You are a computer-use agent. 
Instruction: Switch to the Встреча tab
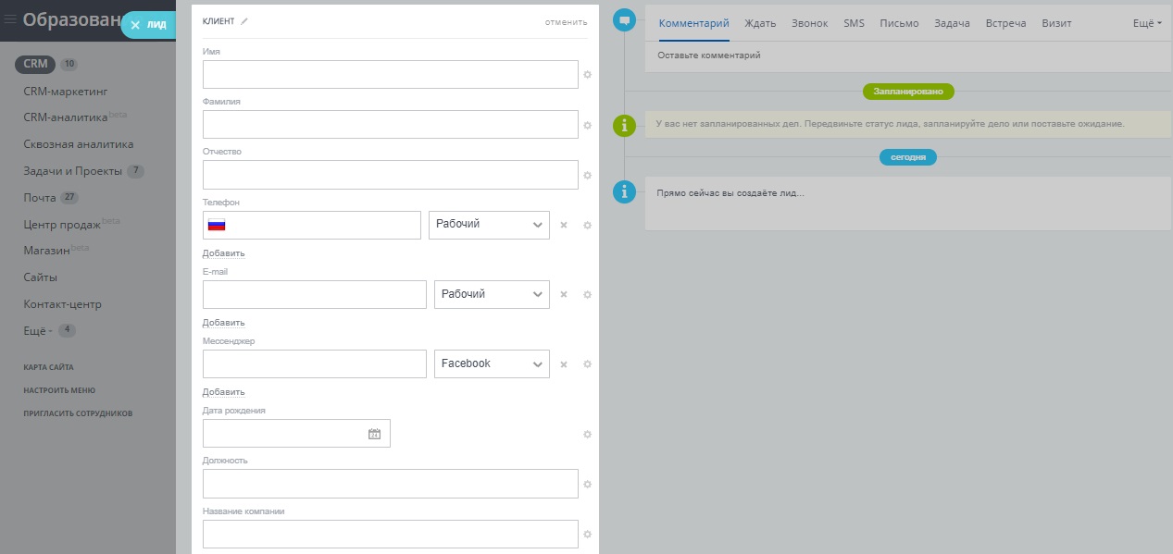click(1005, 23)
